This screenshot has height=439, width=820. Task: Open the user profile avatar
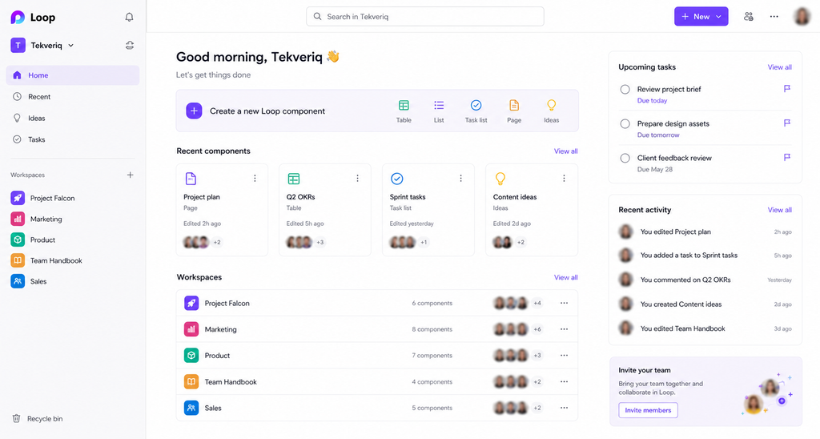(x=802, y=17)
